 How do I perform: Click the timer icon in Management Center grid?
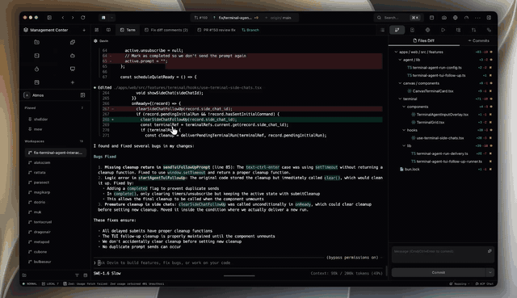click(36, 69)
